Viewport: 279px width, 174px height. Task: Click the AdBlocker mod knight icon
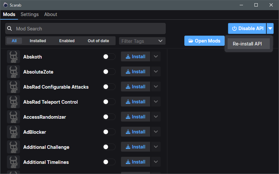tap(13, 132)
